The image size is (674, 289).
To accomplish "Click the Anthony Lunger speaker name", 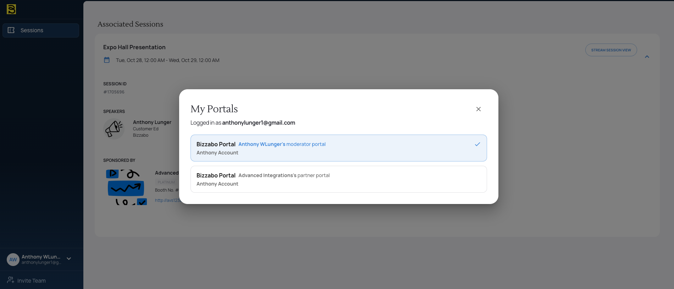I will 152,122.
